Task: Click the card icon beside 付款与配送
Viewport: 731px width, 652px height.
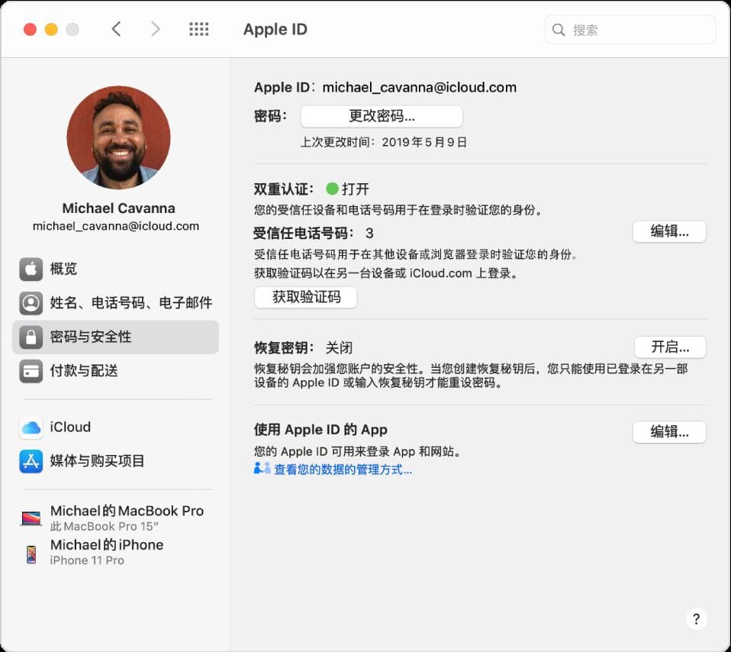Action: pos(31,371)
